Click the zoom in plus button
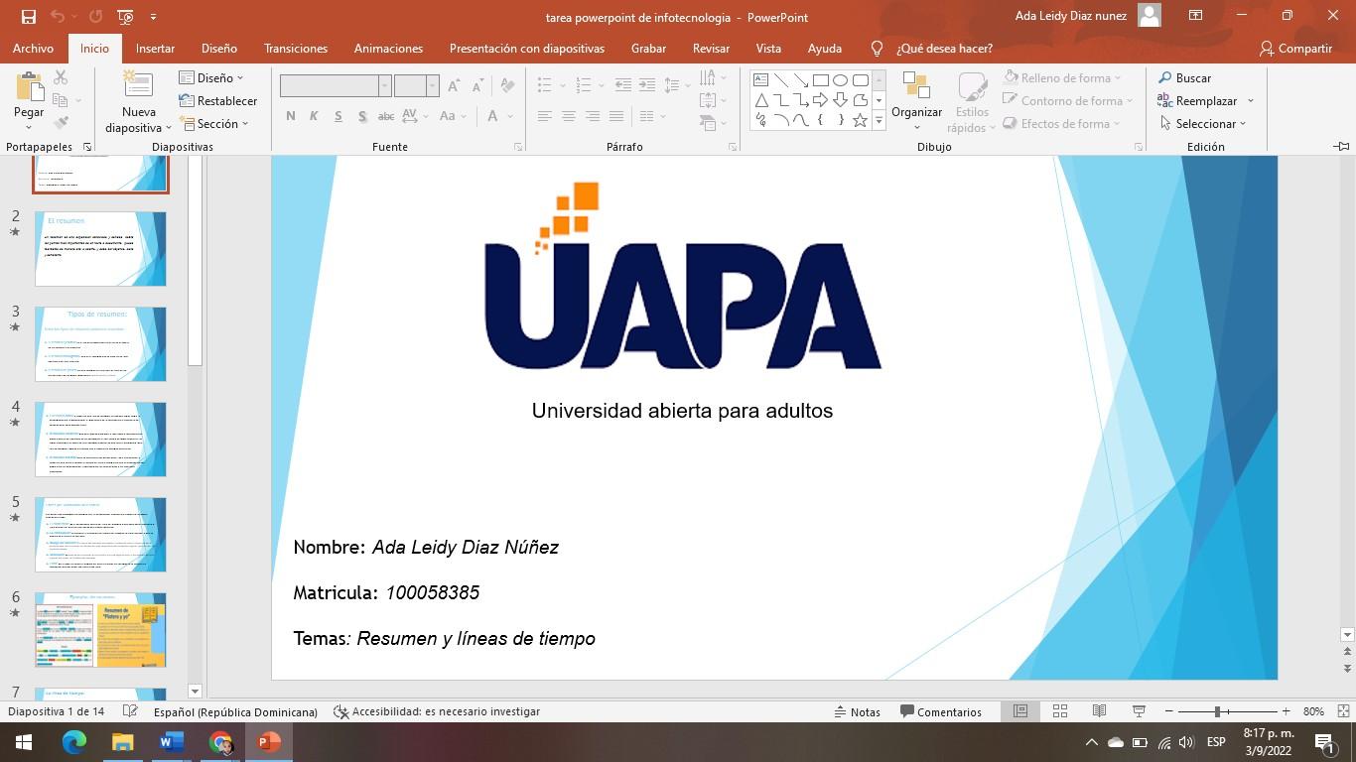This screenshot has width=1356, height=762. (1287, 711)
